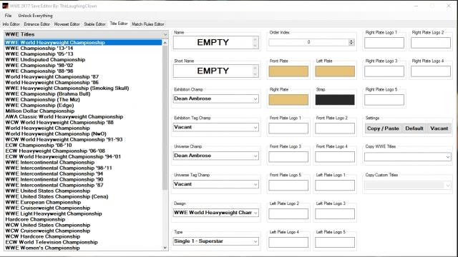458x257 pixels.
Task: Select WWE World Heavyweight Championship in list
Action: (83, 43)
